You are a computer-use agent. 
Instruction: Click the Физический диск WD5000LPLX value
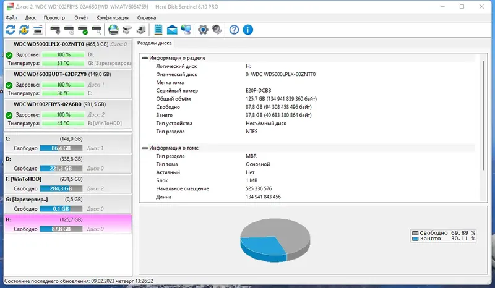[280, 74]
